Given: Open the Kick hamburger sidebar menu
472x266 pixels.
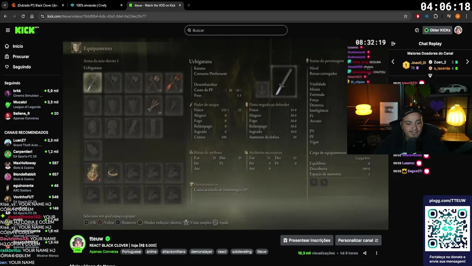Looking at the screenshot, I should coord(8,30).
